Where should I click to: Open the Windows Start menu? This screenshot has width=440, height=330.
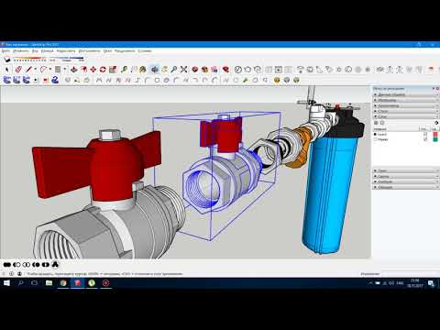point(6,283)
